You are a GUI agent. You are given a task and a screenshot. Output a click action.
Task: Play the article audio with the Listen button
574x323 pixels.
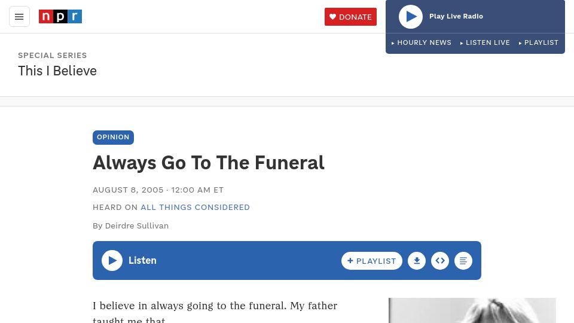[112, 260]
